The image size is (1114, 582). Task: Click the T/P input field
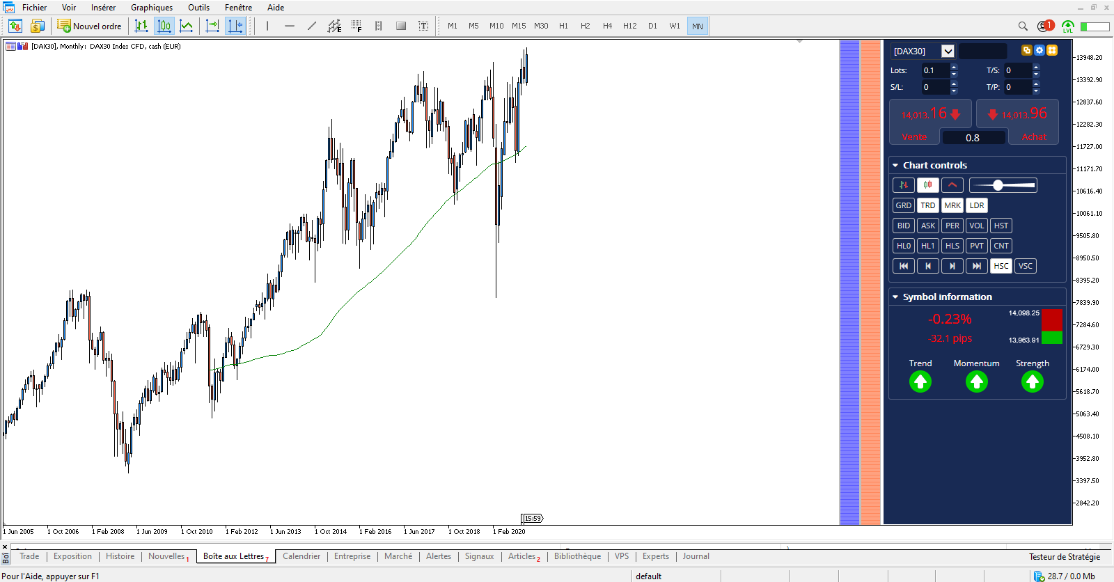[1017, 87]
